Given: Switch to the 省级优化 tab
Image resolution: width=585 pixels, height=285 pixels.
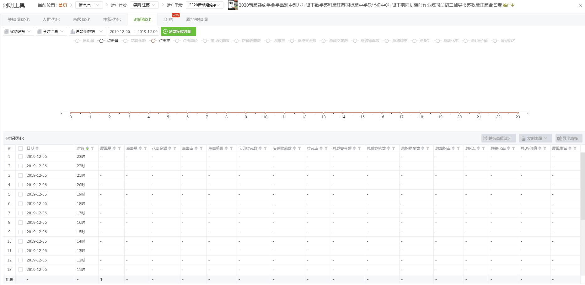Looking at the screenshot, I should click(82, 19).
